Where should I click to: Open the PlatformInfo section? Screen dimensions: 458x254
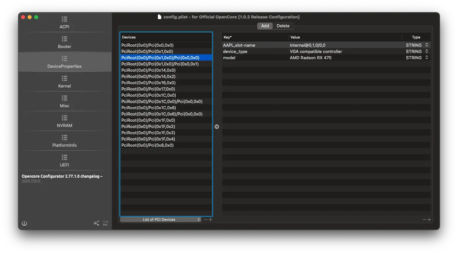64,141
